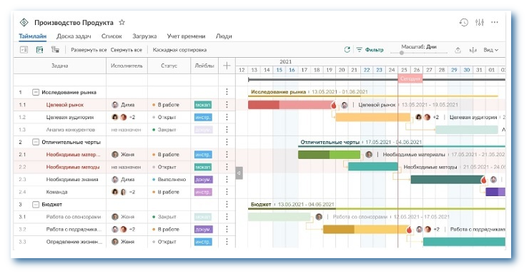Open the settings sliders icon in header

pyautogui.click(x=480, y=23)
